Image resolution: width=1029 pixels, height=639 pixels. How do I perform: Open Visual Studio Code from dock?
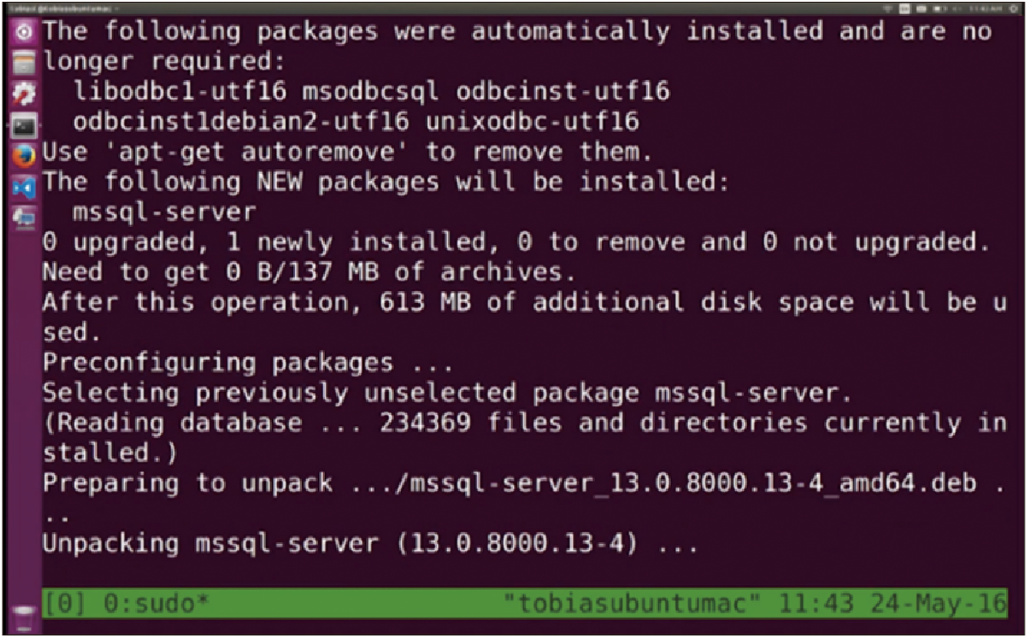[x=25, y=188]
